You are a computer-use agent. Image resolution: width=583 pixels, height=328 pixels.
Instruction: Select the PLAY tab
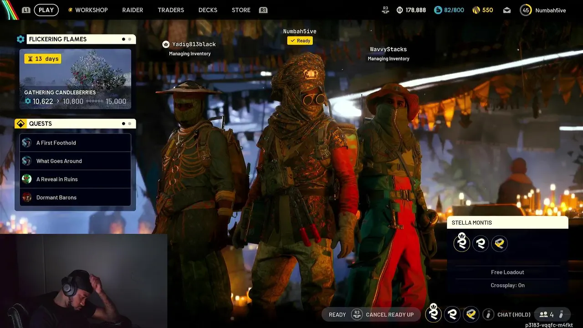[46, 10]
